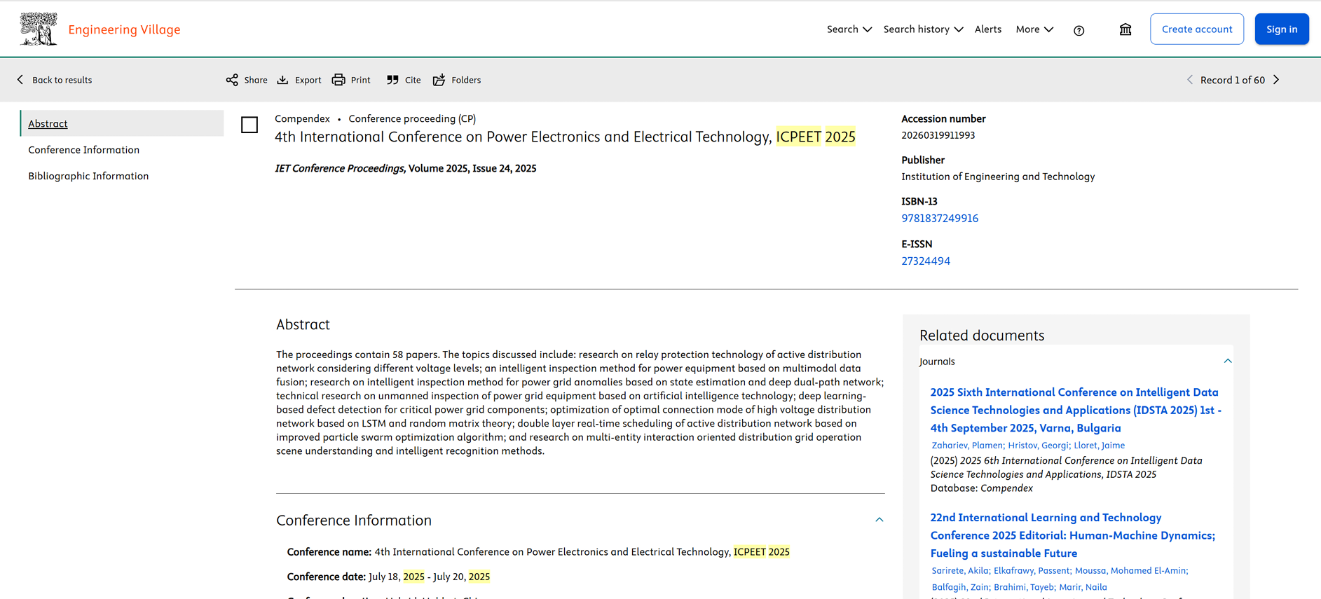Open the Search dropdown menu

tap(849, 29)
